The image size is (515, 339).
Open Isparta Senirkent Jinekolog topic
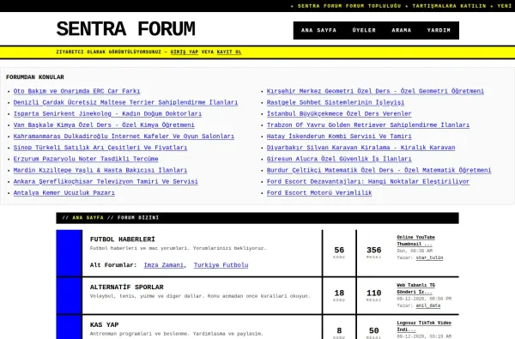click(x=107, y=113)
